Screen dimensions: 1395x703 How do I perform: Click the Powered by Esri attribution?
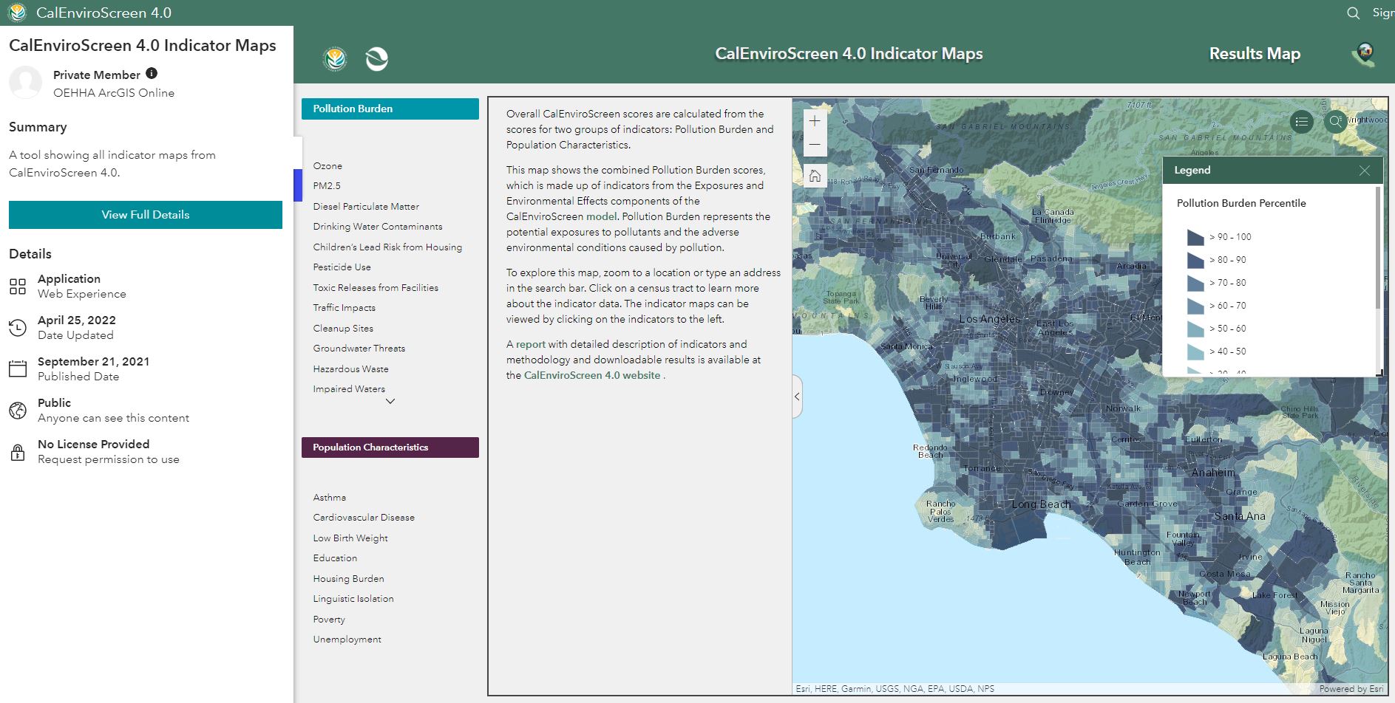pyautogui.click(x=1351, y=689)
